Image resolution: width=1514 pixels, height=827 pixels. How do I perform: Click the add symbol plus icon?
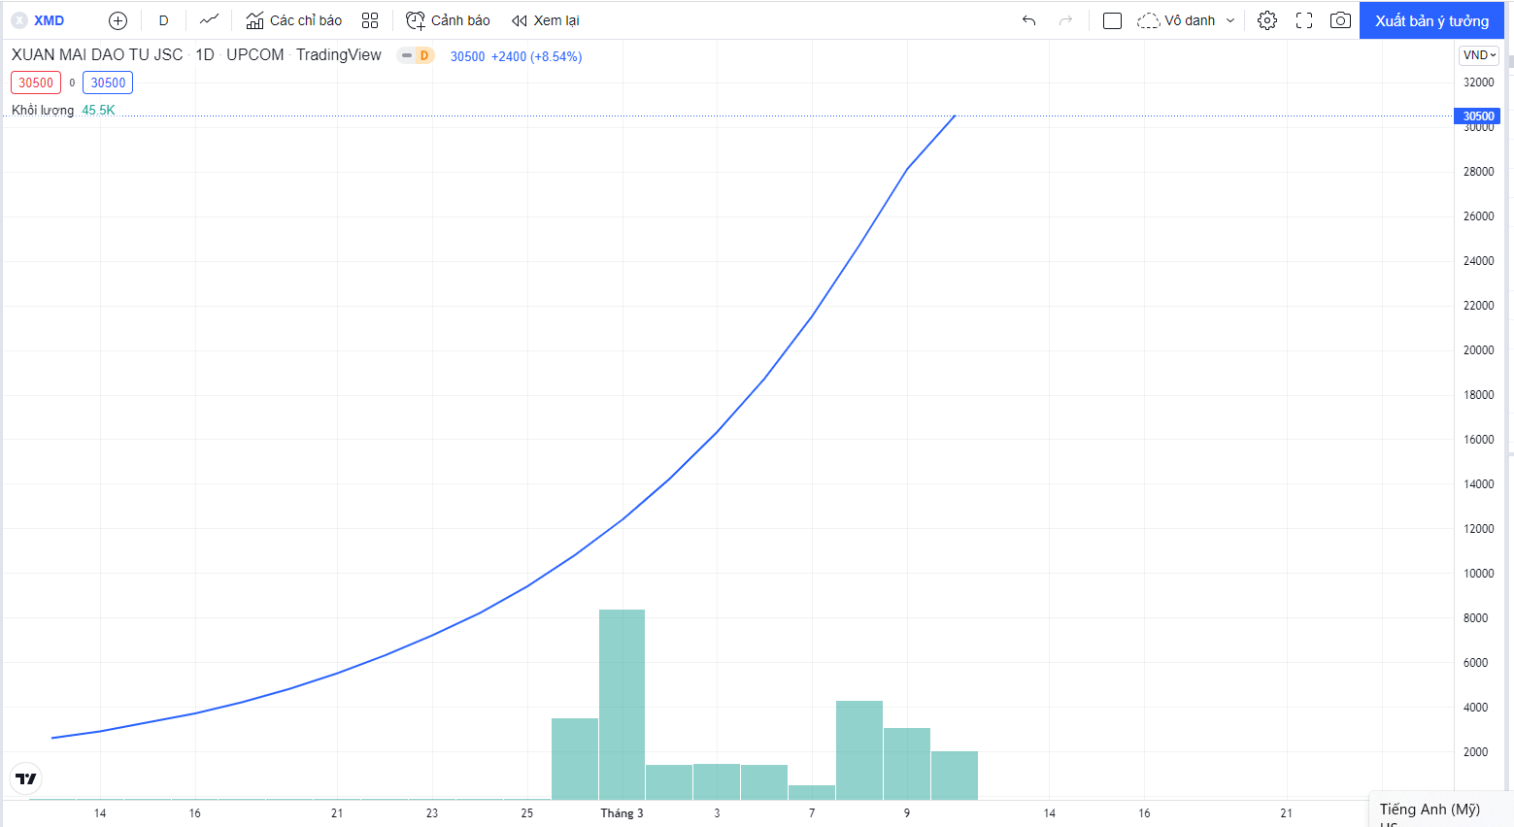tap(118, 20)
